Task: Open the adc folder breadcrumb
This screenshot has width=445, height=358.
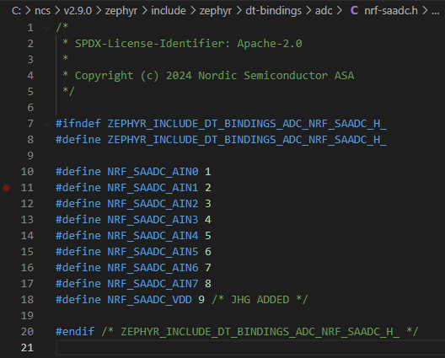Action: (x=324, y=11)
